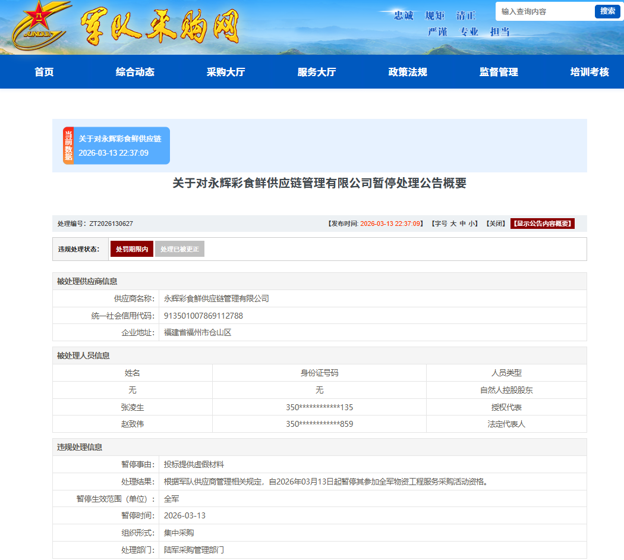624x560 pixels.
Task: Open the 培训考核 navigation menu
Action: (x=588, y=72)
